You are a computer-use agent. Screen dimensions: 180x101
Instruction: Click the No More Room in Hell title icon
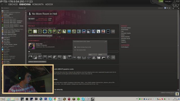coord(30,14)
